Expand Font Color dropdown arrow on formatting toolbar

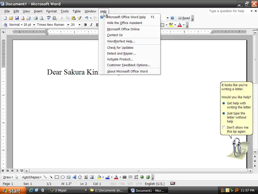click(x=184, y=25)
